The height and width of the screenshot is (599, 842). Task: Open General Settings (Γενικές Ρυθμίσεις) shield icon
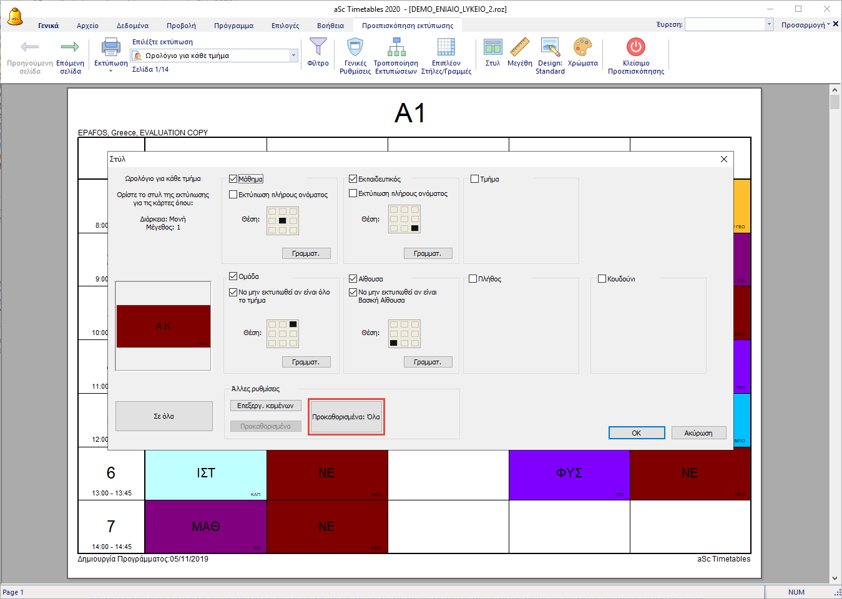click(x=355, y=48)
